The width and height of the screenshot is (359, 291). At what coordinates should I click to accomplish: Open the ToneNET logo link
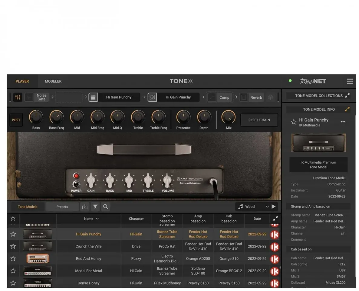[x=312, y=81]
